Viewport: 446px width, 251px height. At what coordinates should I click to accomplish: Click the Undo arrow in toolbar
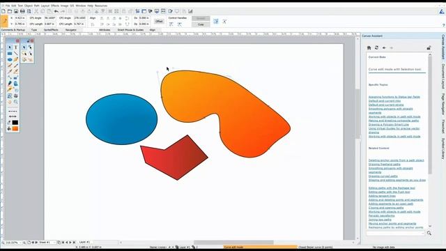(x=56, y=11)
